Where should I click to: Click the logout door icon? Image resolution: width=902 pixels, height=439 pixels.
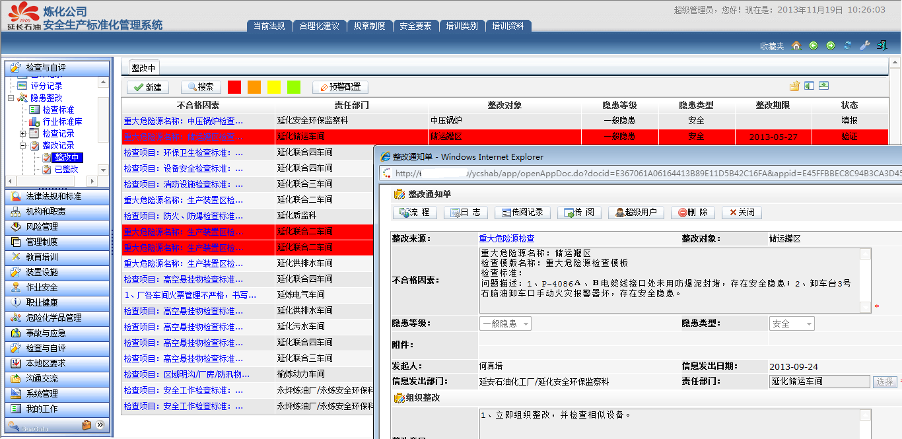[x=882, y=46]
